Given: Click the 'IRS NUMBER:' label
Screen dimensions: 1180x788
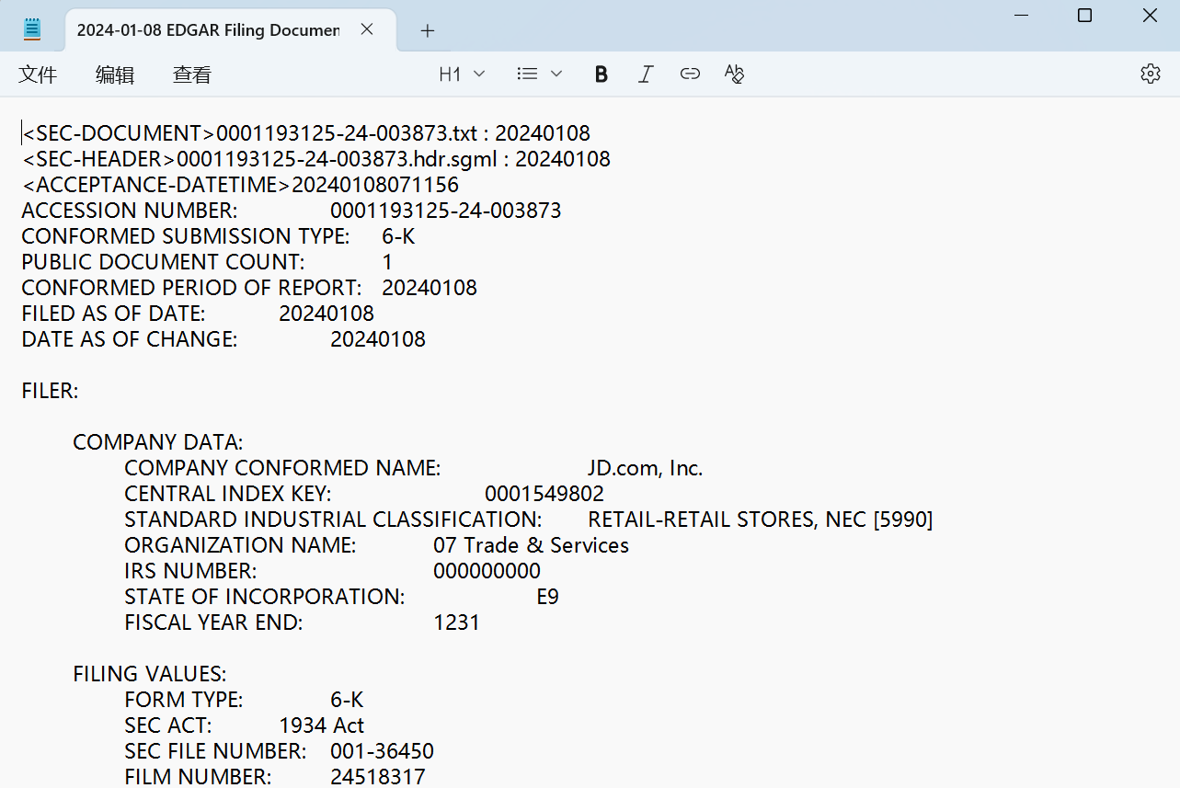Looking at the screenshot, I should pos(191,571).
